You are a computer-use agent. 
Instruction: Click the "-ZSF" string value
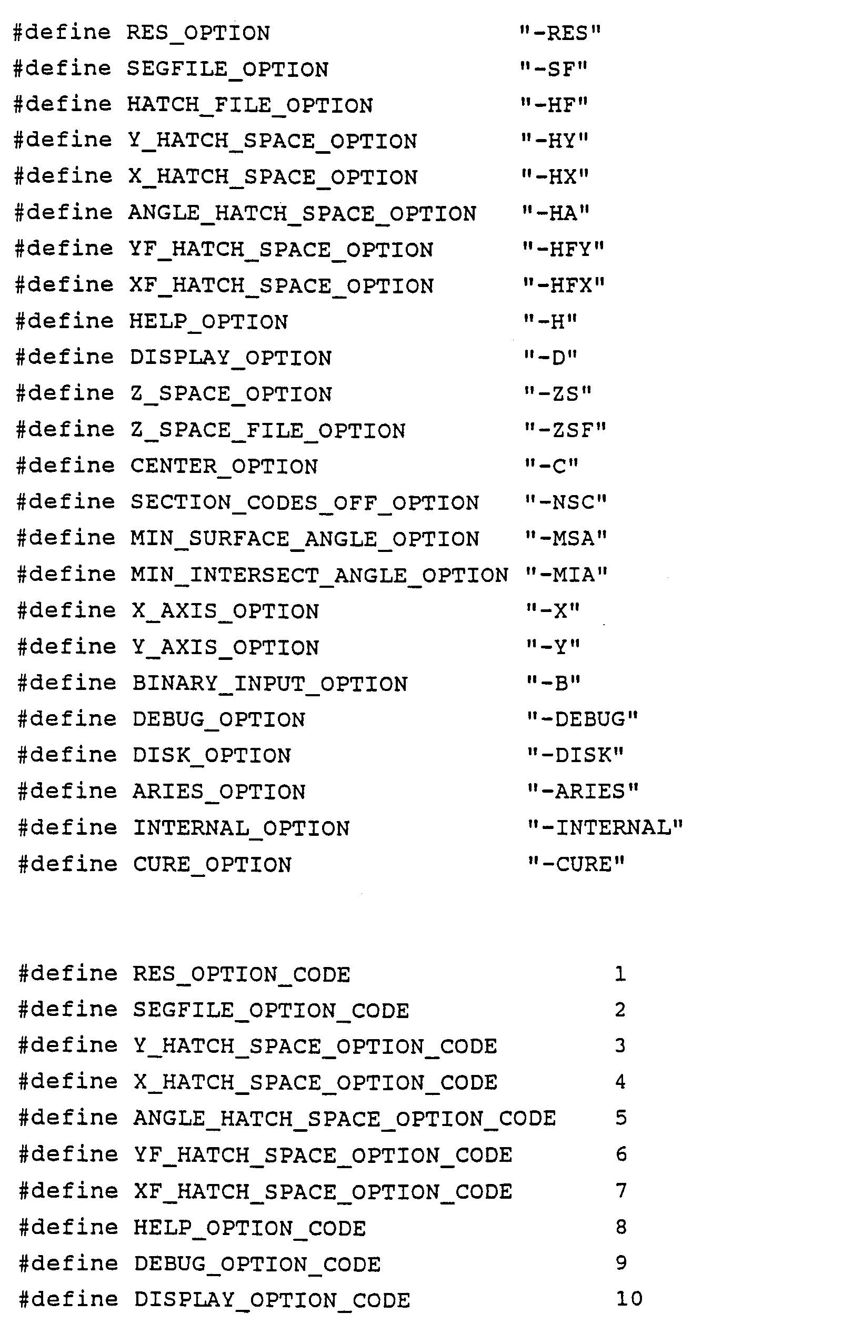(565, 430)
